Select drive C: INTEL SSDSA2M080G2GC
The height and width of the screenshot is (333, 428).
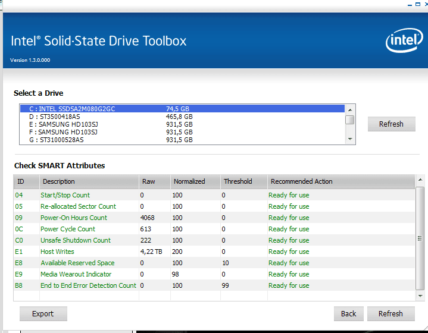pyautogui.click(x=182, y=109)
